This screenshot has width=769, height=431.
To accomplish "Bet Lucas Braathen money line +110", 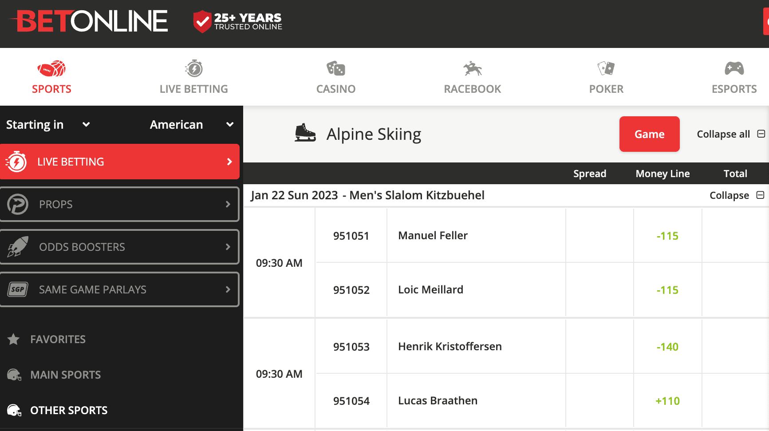I will pos(667,401).
